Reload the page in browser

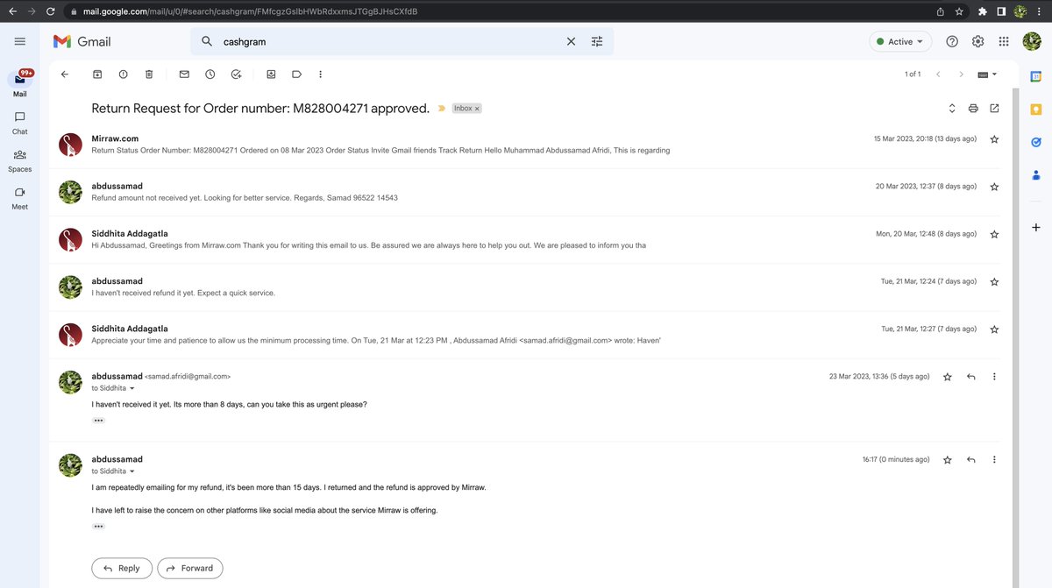point(50,11)
